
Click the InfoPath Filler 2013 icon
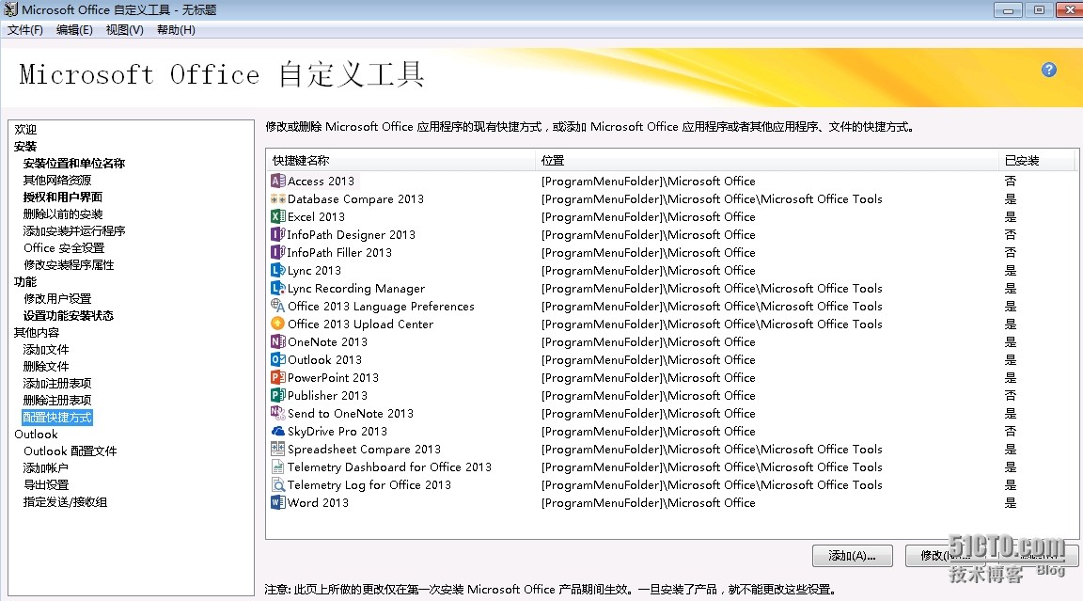point(277,253)
